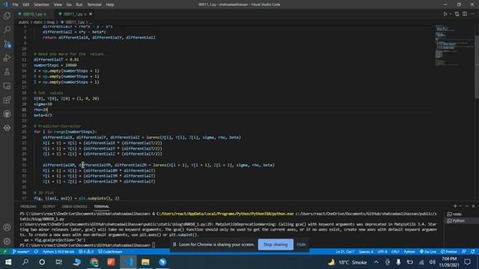Synchronize changes via status bar sync icon

coord(37,252)
